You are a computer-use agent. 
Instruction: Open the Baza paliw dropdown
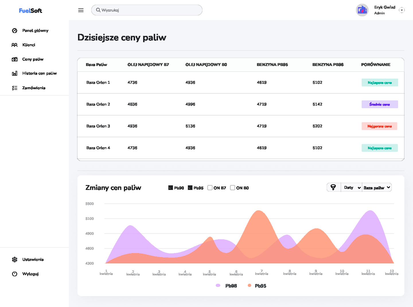tap(377, 188)
